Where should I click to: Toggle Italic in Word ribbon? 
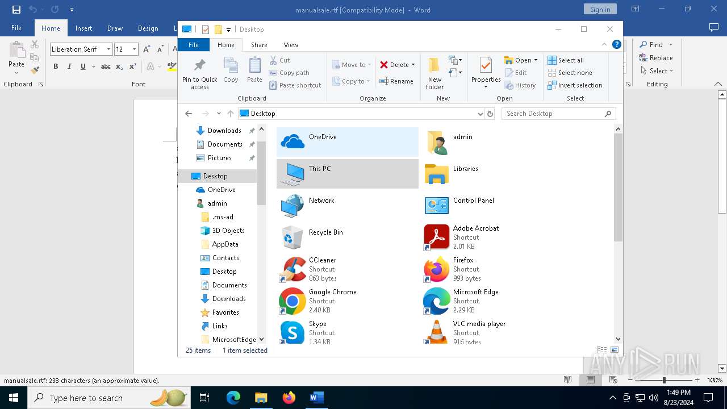coord(69,66)
